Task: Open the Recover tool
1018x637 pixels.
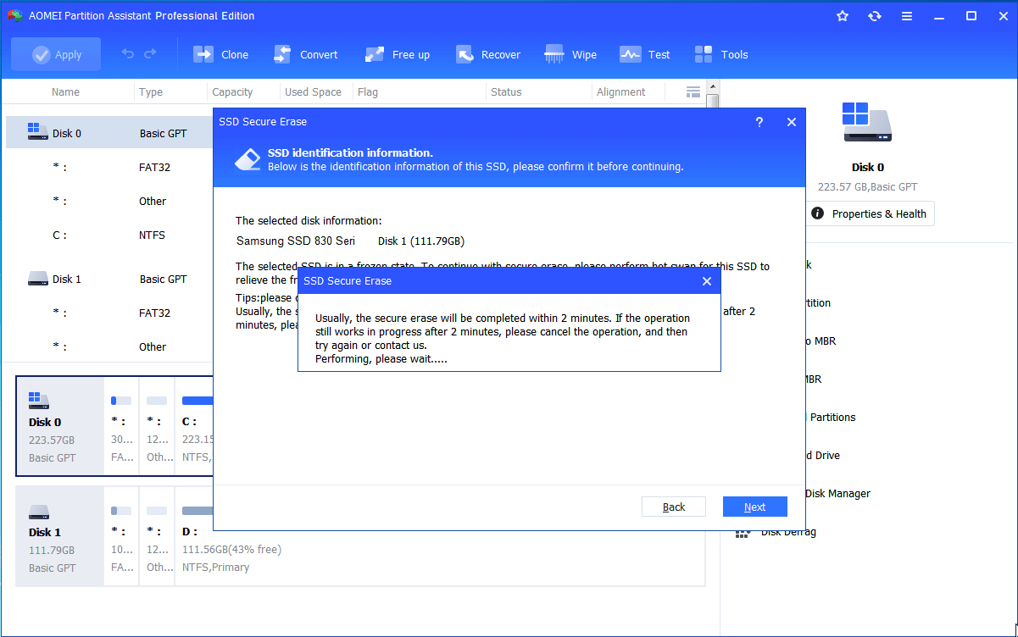Action: pos(488,54)
